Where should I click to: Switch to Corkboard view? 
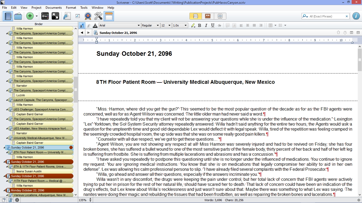(208, 16)
